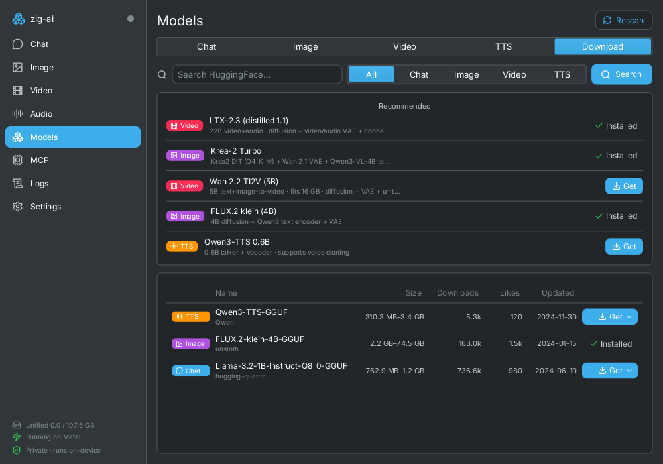Download Llama-3.2-1B-Instruct with Get button

point(610,371)
